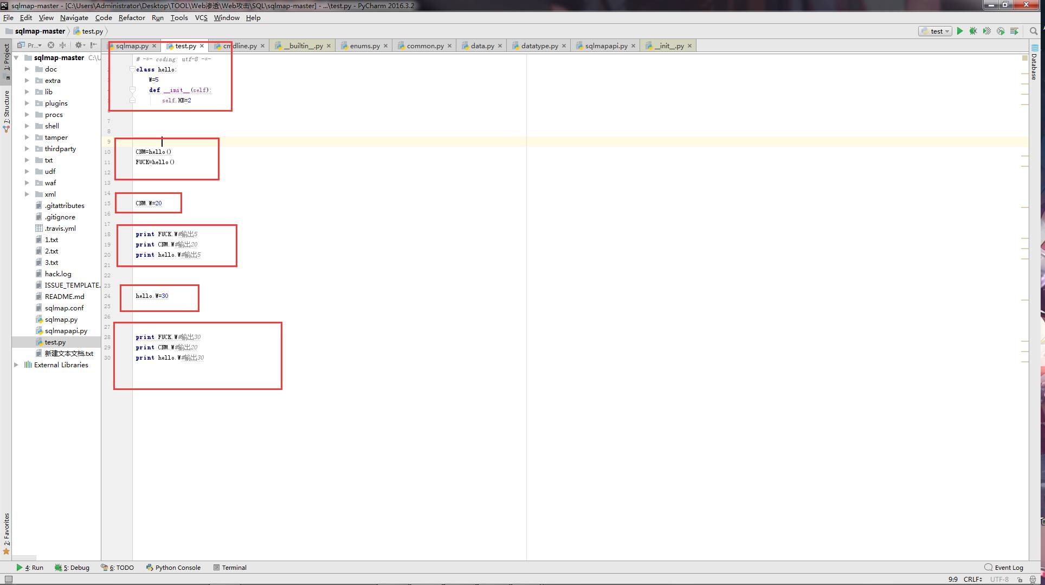
Task: Close the sqlmapapi.py editor tab
Action: coord(634,46)
